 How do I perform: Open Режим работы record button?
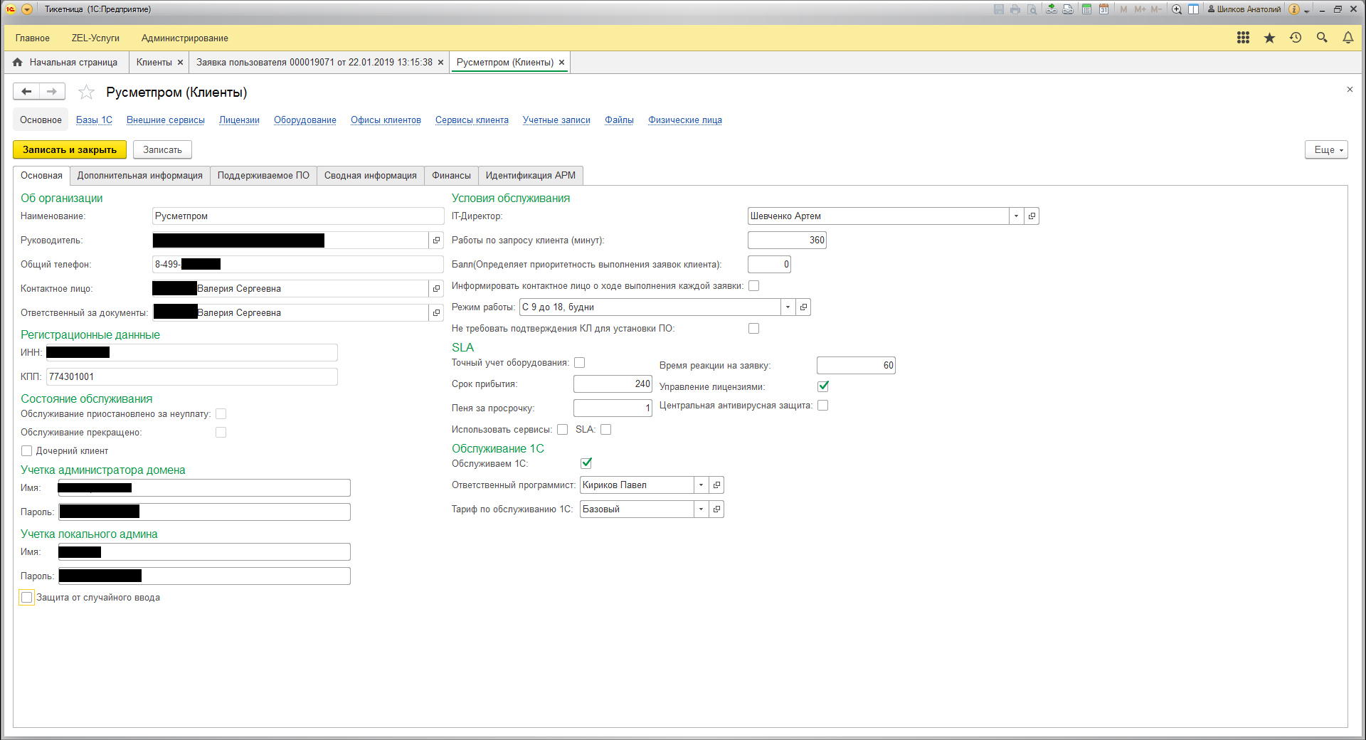point(803,307)
